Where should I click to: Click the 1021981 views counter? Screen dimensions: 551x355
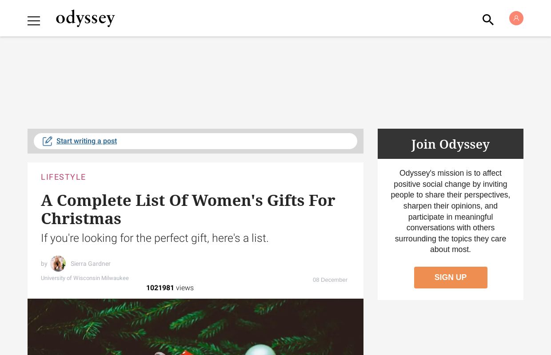coord(170,288)
